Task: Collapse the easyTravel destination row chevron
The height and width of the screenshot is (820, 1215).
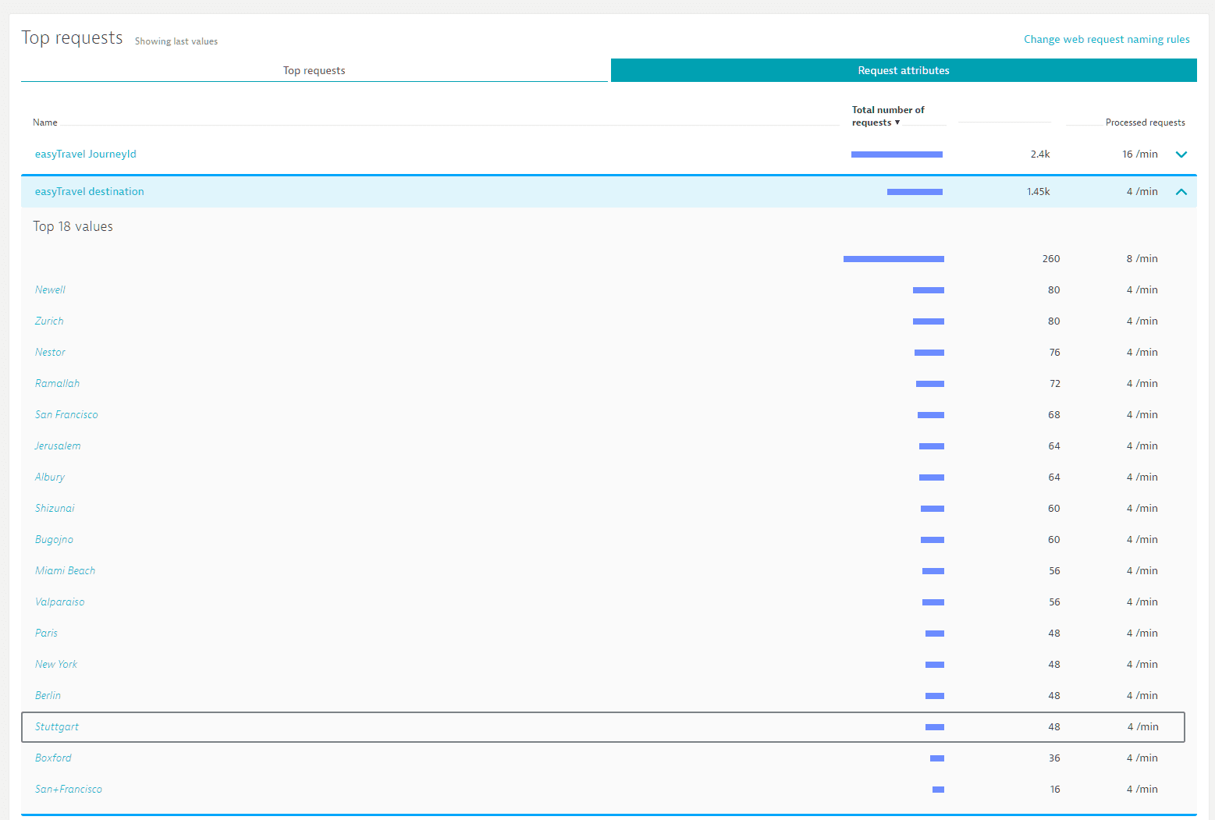Action: pos(1181,192)
